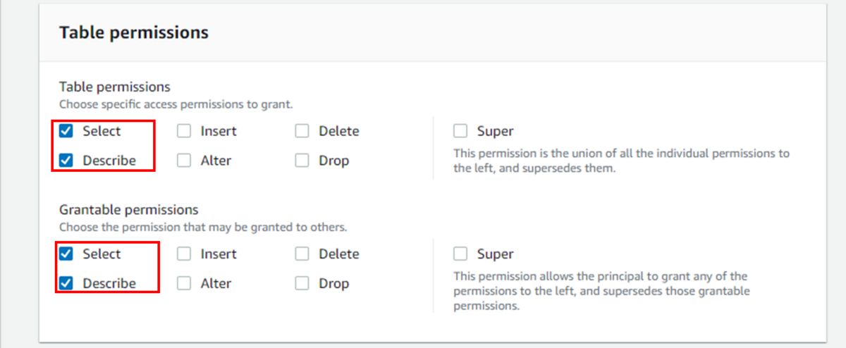Screen dimensions: 846x348
Task: Click 'Choose the permission that may be granted' text
Action: (x=202, y=228)
